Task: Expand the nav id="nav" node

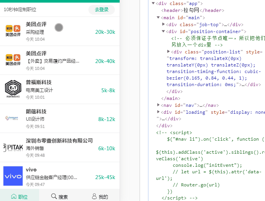Action: click(158, 105)
